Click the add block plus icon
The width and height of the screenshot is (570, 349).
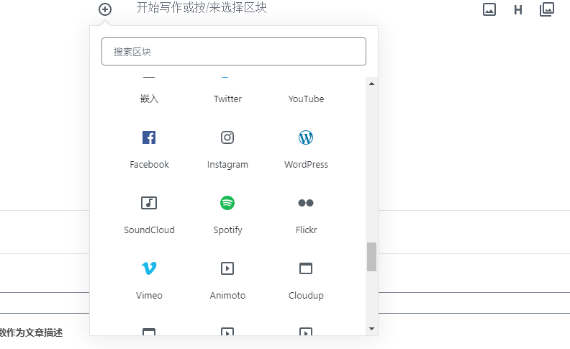(105, 9)
